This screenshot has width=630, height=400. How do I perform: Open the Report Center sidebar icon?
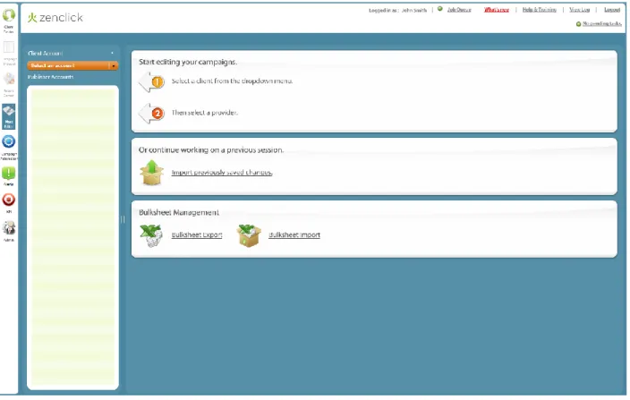coord(9,79)
